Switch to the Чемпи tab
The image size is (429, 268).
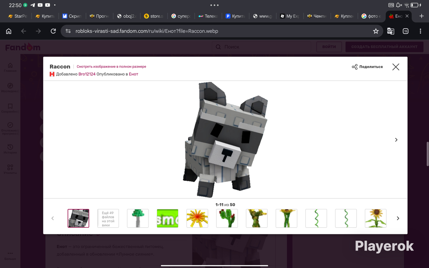tap(317, 16)
